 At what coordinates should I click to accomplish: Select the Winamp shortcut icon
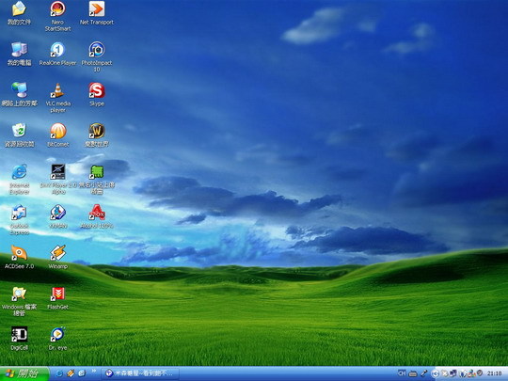57,253
